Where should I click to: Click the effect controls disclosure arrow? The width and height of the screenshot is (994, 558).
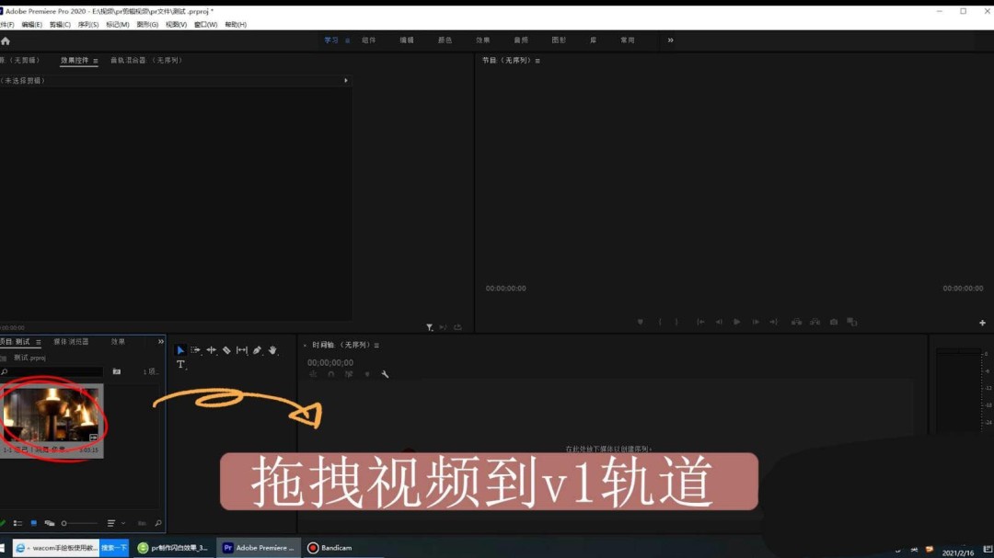coord(345,81)
